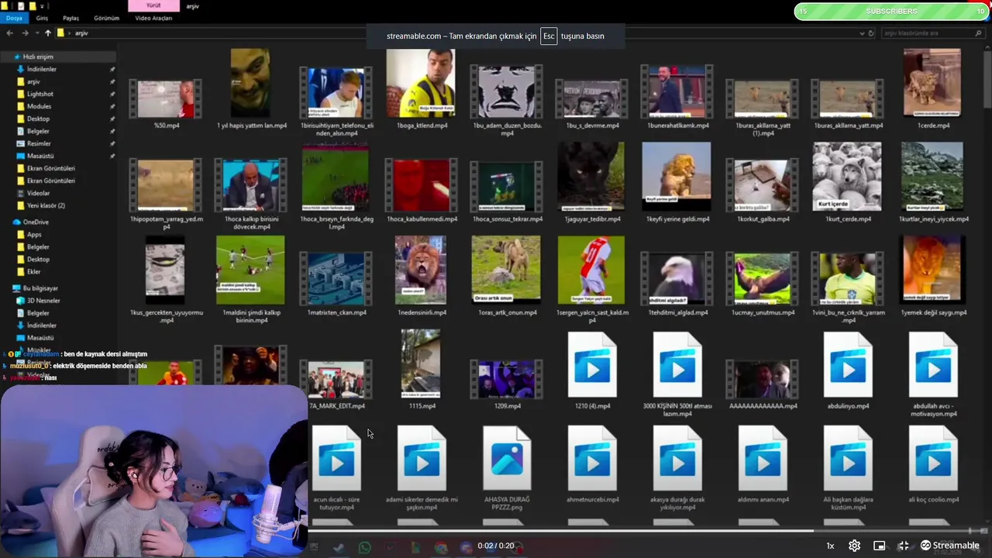The width and height of the screenshot is (992, 558).
Task: Select the 1hipopotam_yarrag_yed.mp4 file
Action: click(x=165, y=185)
